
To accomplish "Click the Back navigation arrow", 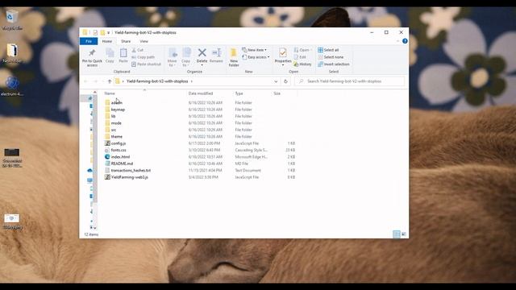I will 86,81.
